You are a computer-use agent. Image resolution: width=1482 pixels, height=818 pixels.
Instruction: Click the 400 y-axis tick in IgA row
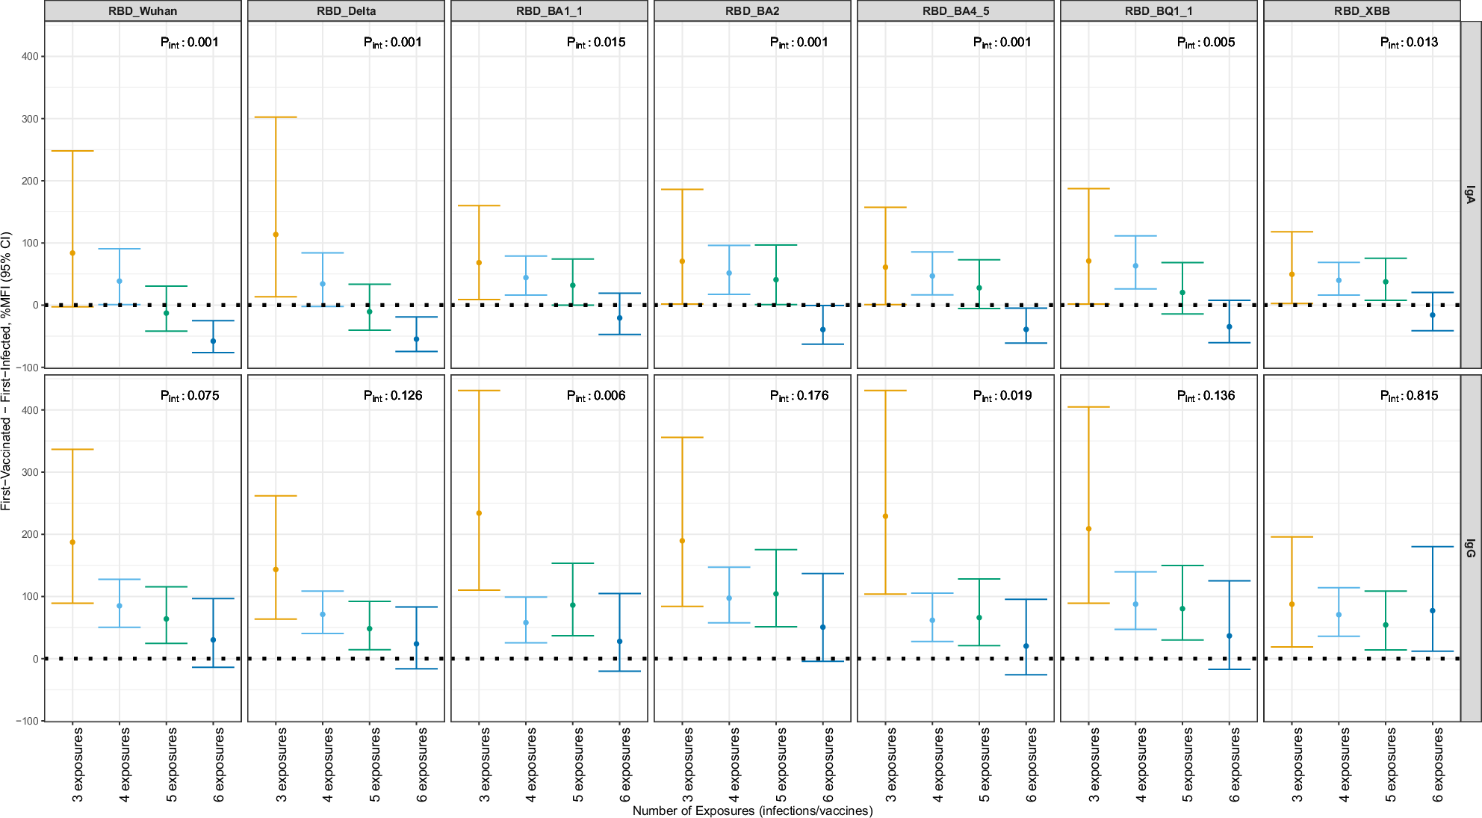[x=29, y=57]
